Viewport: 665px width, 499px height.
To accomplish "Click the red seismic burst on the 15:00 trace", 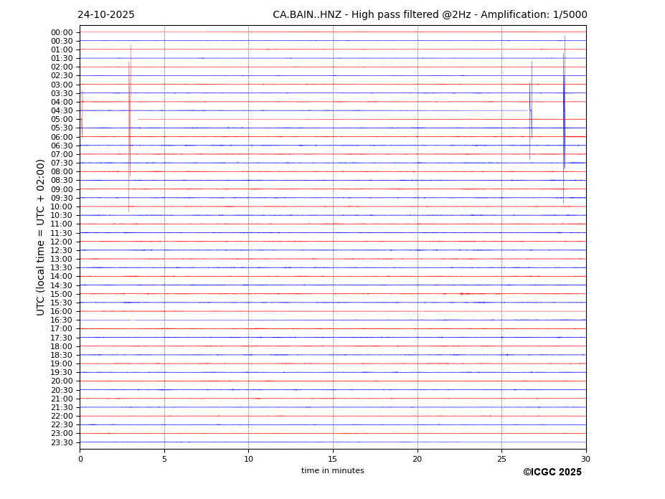I will pyautogui.click(x=463, y=294).
